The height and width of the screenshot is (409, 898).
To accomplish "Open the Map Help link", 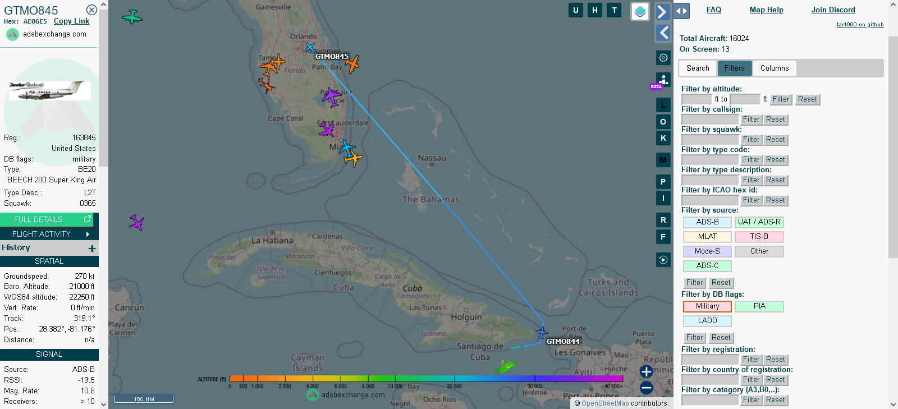I will click(x=767, y=10).
